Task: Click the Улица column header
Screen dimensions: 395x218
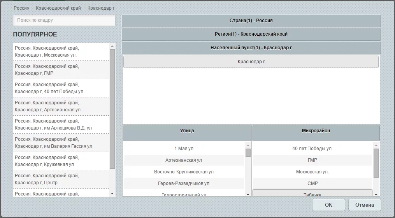Action: pyautogui.click(x=187, y=131)
